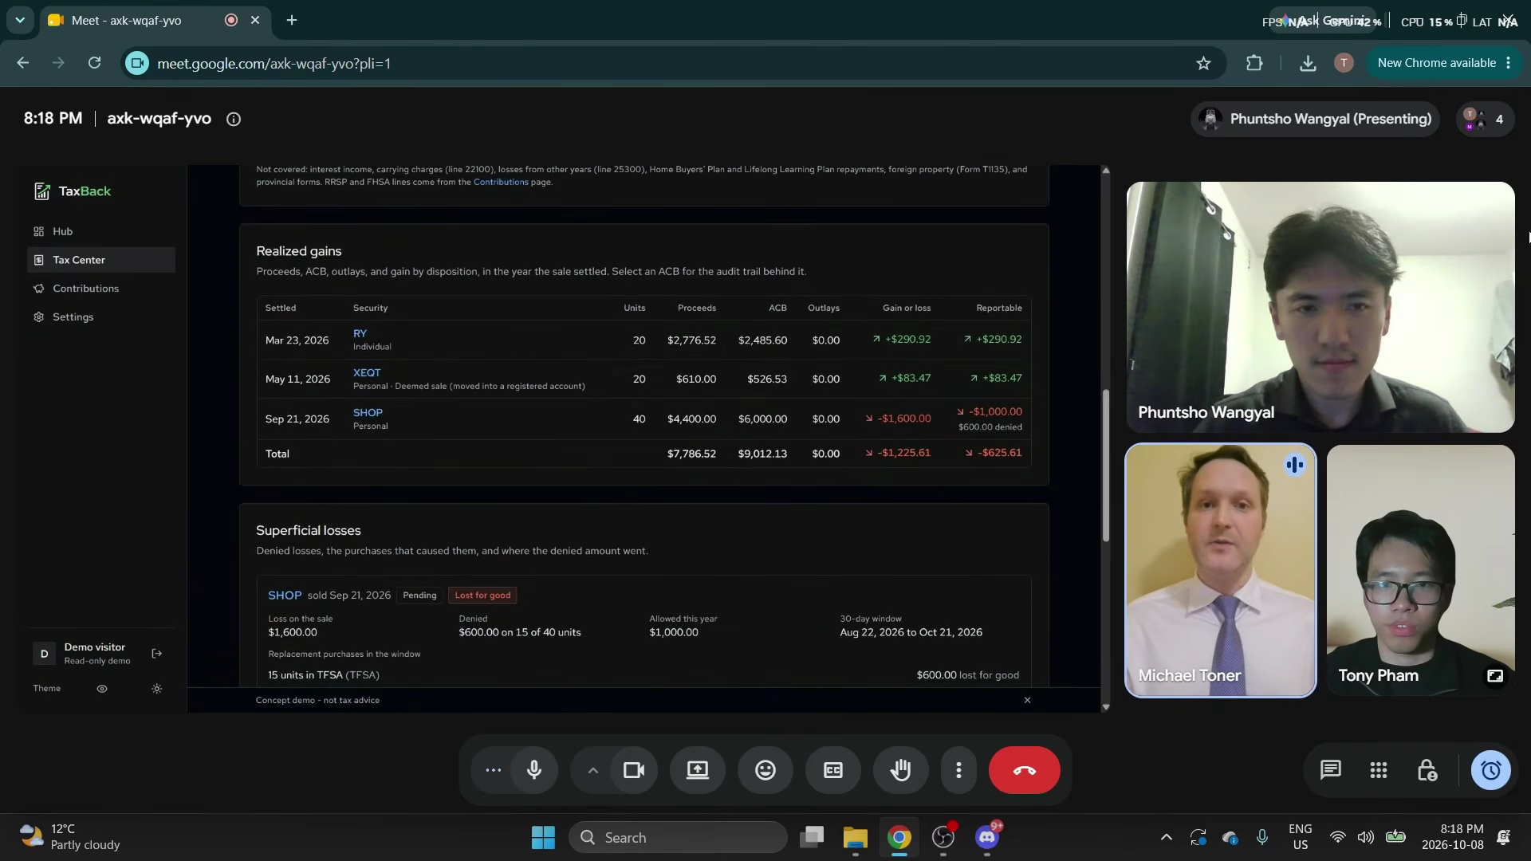The height and width of the screenshot is (861, 1531).
Task: Turn off the camera in Meet
Action: tap(634, 770)
